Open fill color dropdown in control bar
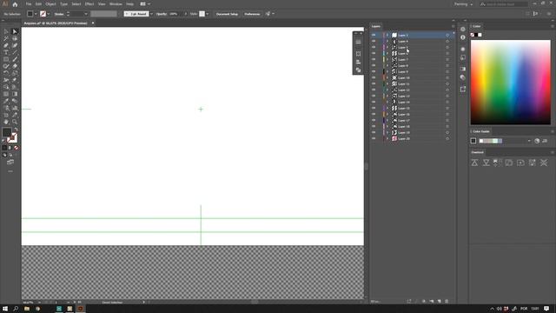Image resolution: width=556 pixels, height=313 pixels. [36, 14]
